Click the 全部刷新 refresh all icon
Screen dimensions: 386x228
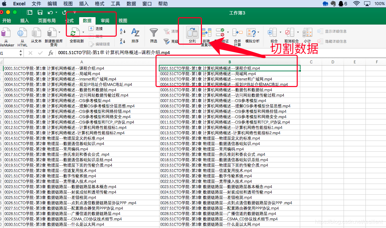(x=75, y=33)
